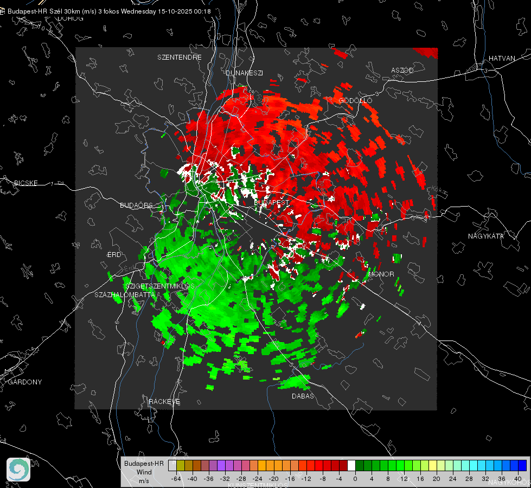Click the pale yellow legend swatch above 20
Image resolution: width=531 pixels, height=488 pixels.
(x=433, y=465)
